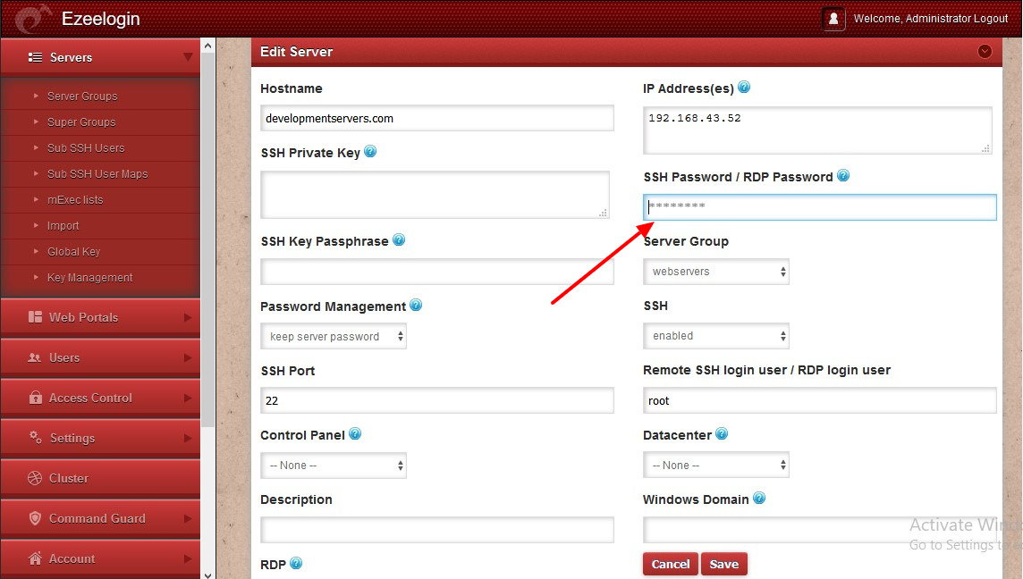Click the SSH Private Key text area
The image size is (1023, 579).
coord(435,194)
